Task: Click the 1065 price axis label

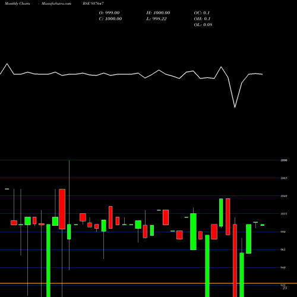Action: 284,178
